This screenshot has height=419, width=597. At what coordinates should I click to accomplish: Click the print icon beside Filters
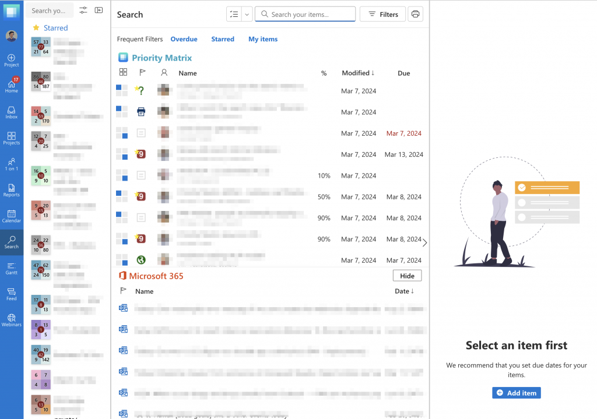[x=415, y=13]
